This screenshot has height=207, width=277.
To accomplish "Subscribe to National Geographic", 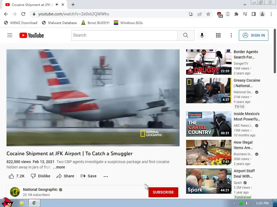I will coord(163,192).
